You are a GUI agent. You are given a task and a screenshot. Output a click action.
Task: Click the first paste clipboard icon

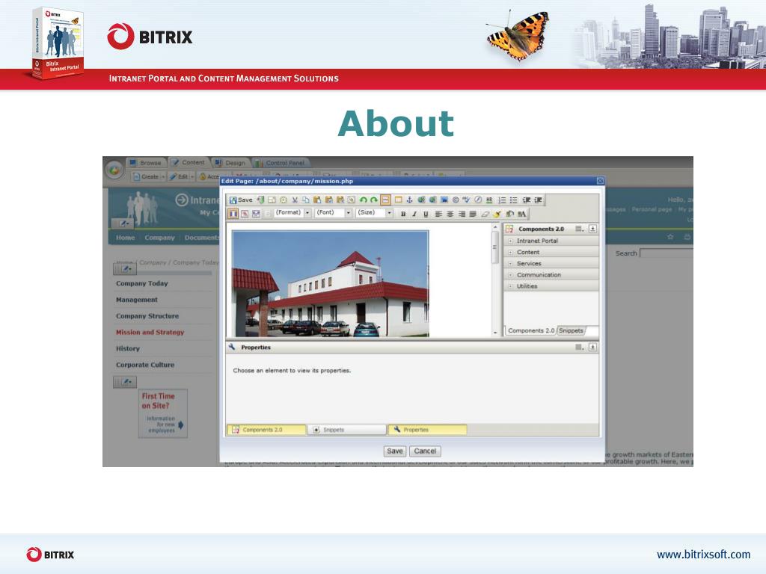pos(317,200)
